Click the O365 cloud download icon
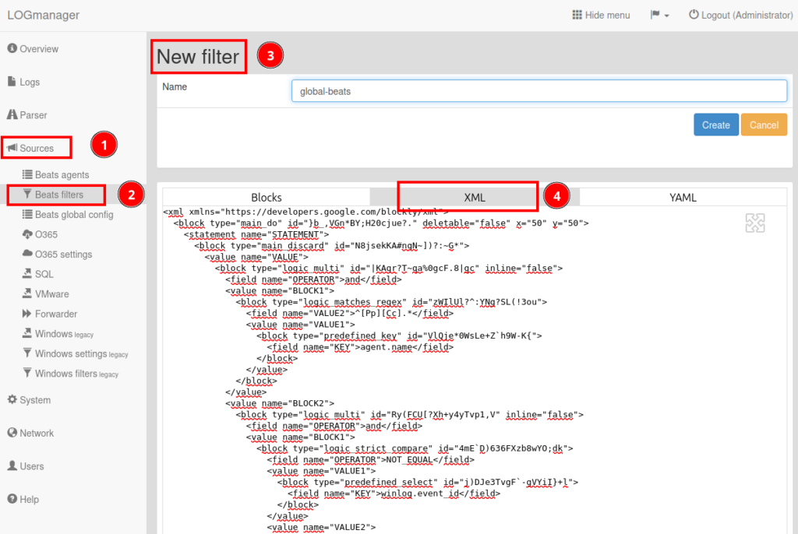Screen dimensions: 798x534 coord(27,234)
